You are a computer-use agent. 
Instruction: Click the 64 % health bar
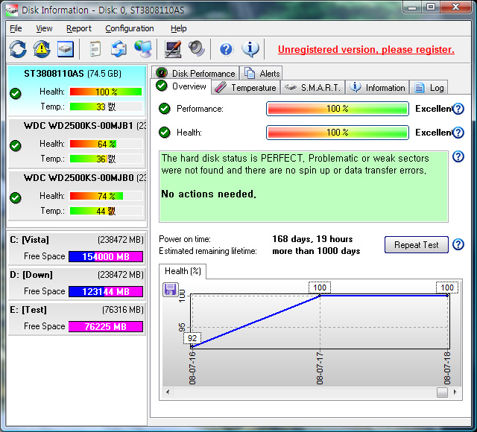pyautogui.click(x=106, y=144)
